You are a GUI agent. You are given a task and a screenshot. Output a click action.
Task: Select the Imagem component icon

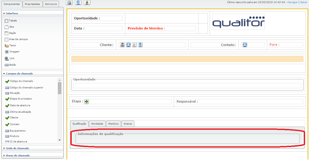point(7,52)
